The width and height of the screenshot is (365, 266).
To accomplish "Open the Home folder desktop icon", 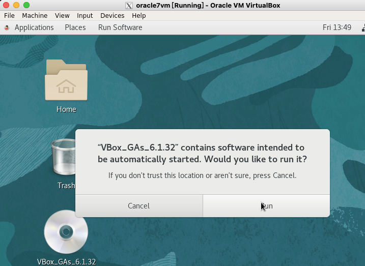I will [66, 80].
